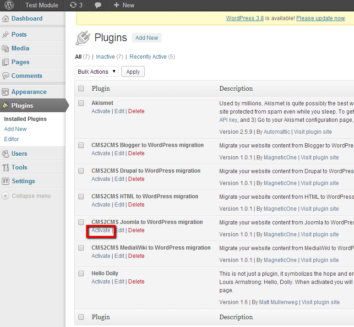Image resolution: width=354 pixels, height=327 pixels.
Task: Select Installed Plugins submenu item
Action: pyautogui.click(x=25, y=119)
